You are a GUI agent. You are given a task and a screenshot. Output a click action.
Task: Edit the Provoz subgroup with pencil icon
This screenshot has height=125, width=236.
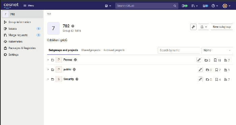tap(199, 60)
